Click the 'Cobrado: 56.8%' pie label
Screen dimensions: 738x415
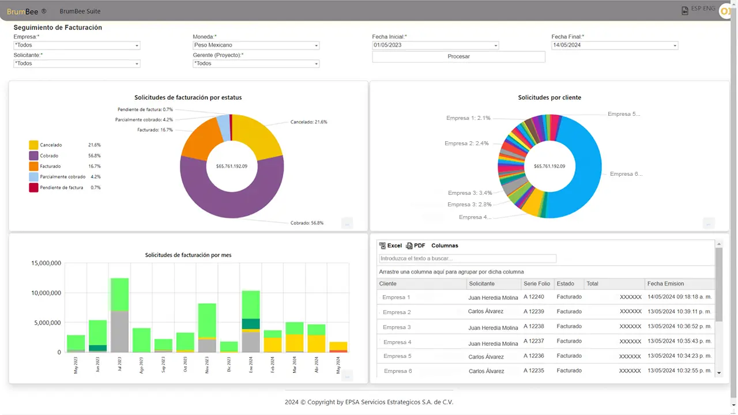coord(307,223)
